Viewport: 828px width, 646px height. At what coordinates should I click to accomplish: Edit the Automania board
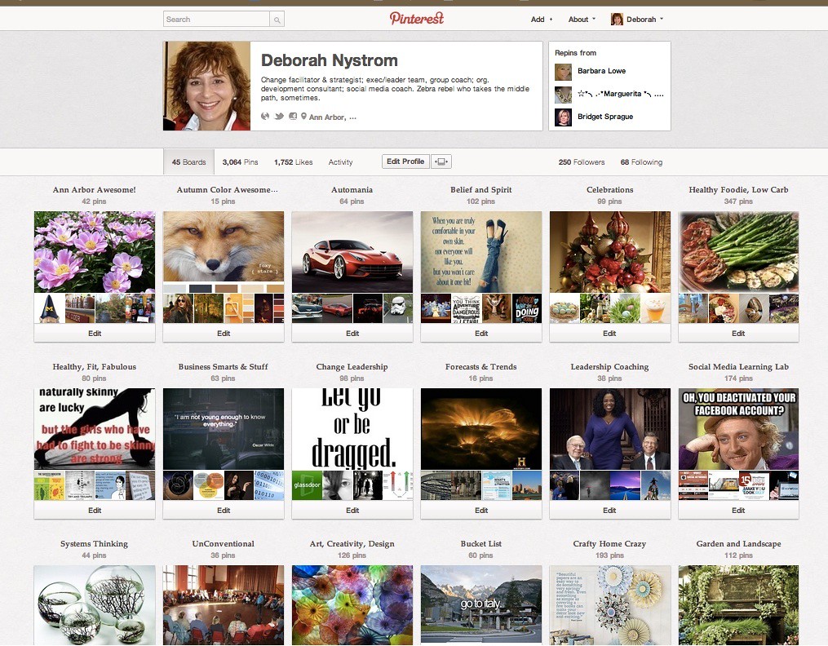click(352, 334)
